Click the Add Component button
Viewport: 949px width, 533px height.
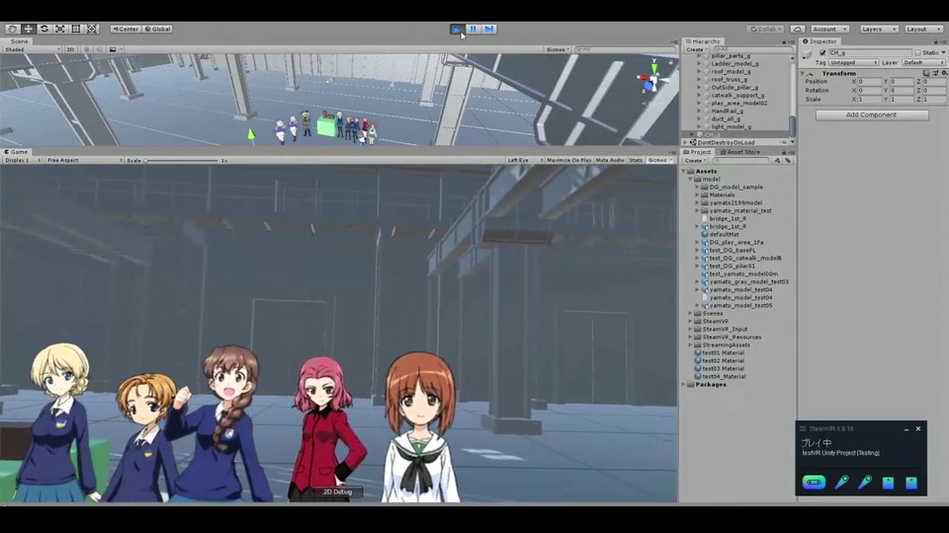coord(872,114)
